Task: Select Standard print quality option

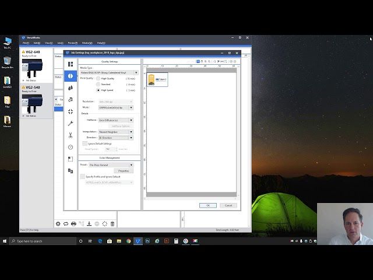Action: (x=98, y=84)
